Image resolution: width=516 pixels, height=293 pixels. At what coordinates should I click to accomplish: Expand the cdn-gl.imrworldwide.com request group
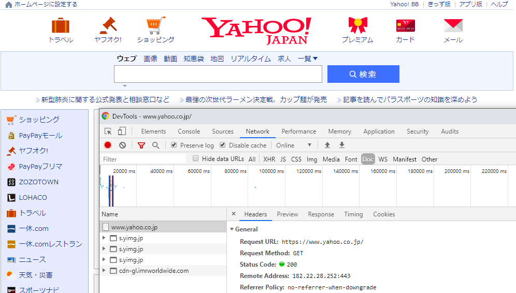tap(104, 270)
